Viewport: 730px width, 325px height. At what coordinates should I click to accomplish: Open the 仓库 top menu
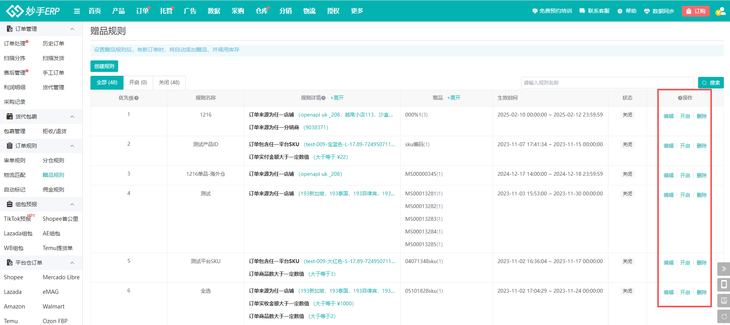[262, 11]
